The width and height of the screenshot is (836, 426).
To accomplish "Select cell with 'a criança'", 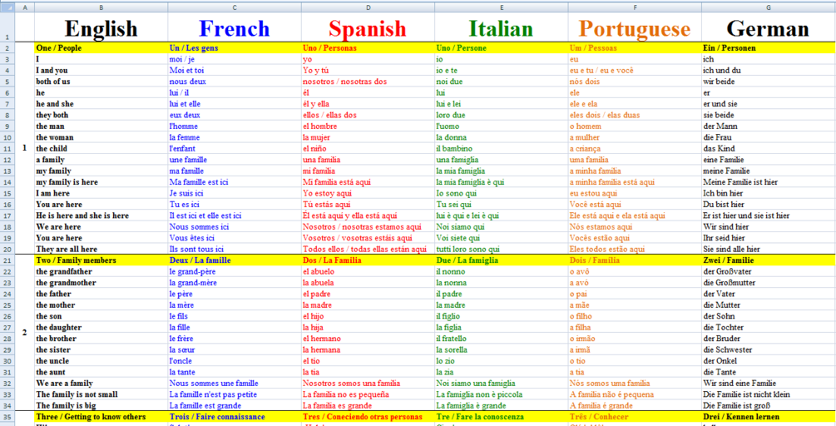I will (635, 149).
